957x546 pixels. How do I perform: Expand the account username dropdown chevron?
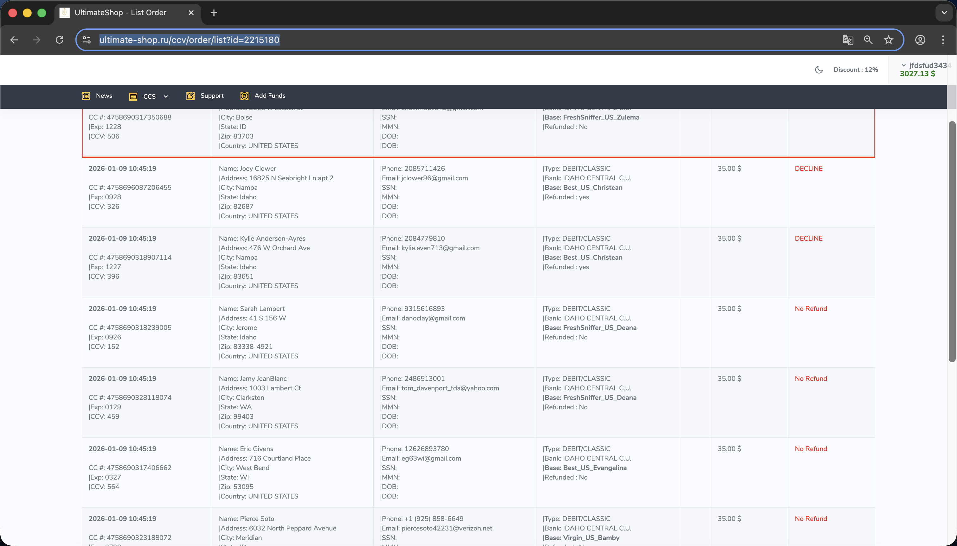click(904, 65)
